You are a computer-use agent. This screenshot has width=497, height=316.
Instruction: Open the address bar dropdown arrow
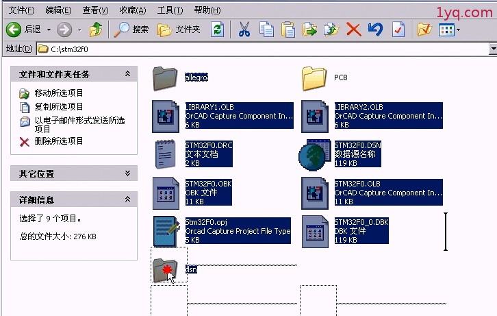493,49
